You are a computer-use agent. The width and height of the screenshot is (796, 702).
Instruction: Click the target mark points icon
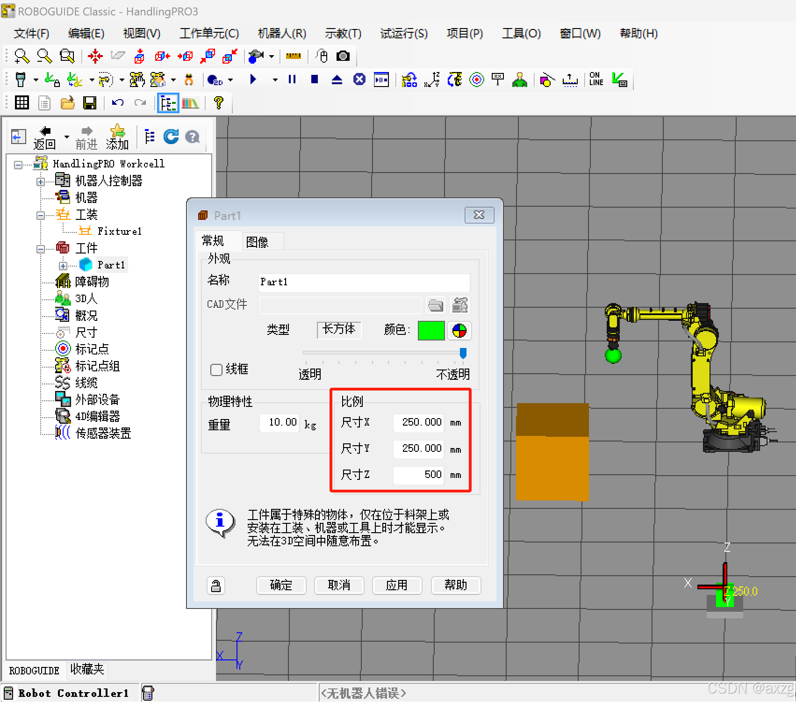pos(476,80)
